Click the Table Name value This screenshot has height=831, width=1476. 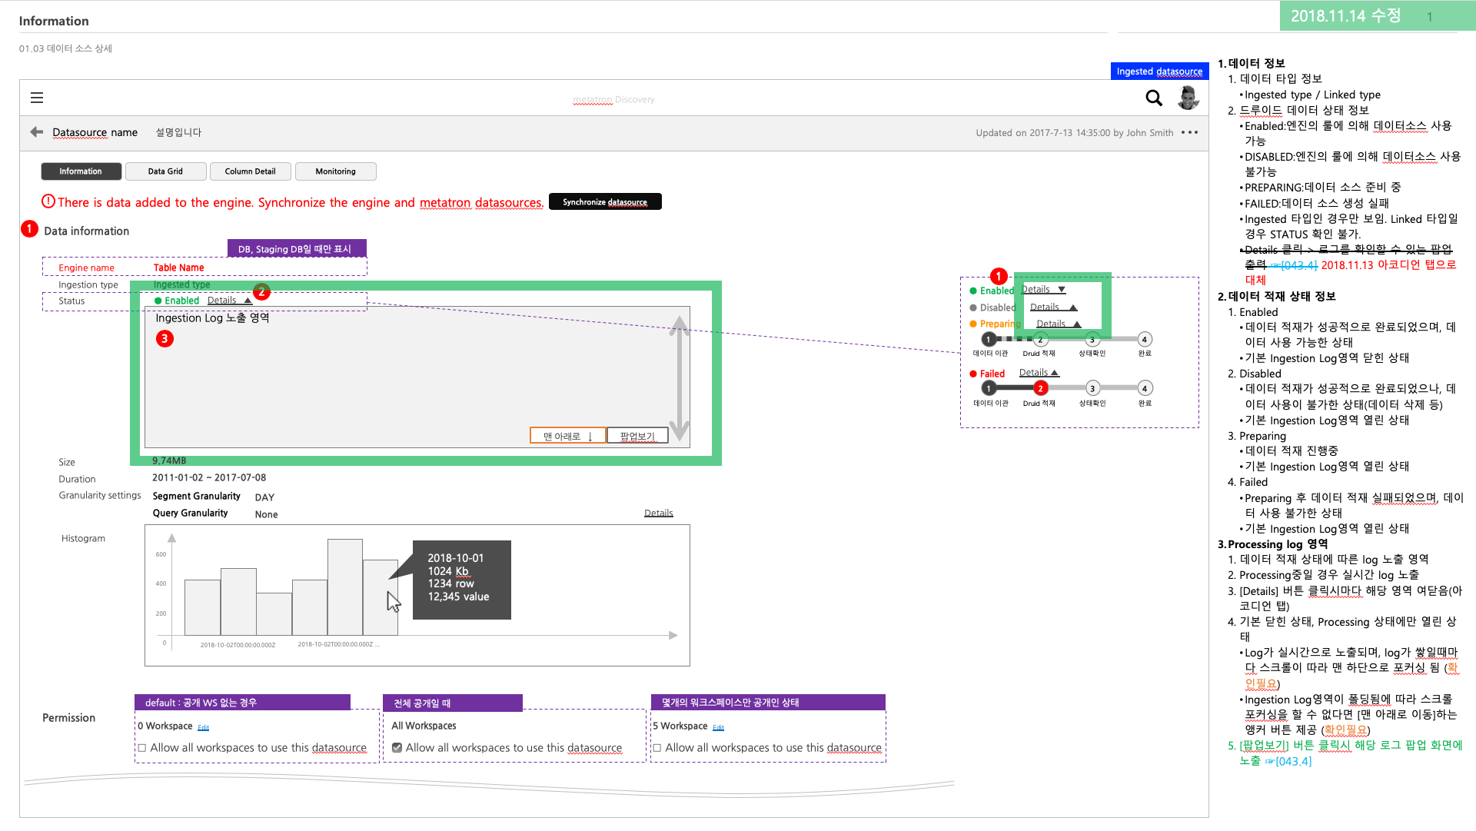click(x=178, y=268)
